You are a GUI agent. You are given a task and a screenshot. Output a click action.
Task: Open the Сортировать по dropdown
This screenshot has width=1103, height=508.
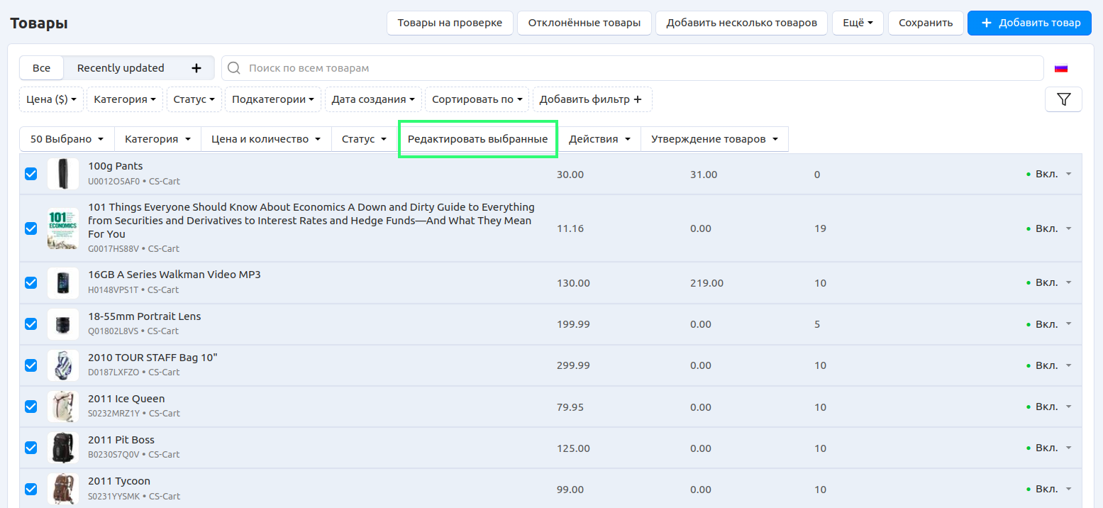point(477,99)
